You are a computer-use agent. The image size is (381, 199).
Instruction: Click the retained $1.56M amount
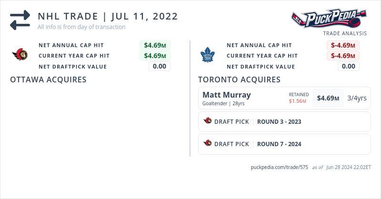pos(298,101)
